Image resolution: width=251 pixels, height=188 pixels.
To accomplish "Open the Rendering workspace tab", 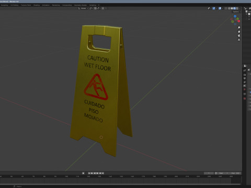I will tap(56, 5).
